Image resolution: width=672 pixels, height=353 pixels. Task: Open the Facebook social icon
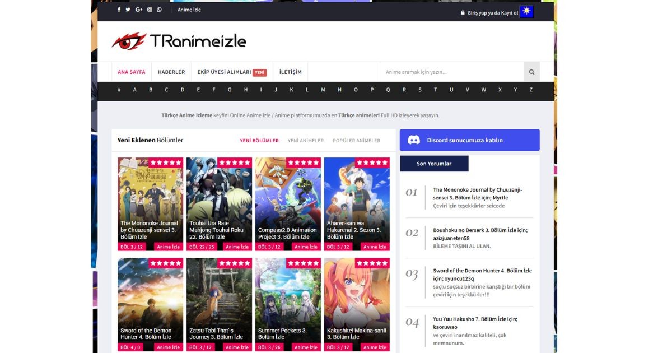click(x=119, y=10)
